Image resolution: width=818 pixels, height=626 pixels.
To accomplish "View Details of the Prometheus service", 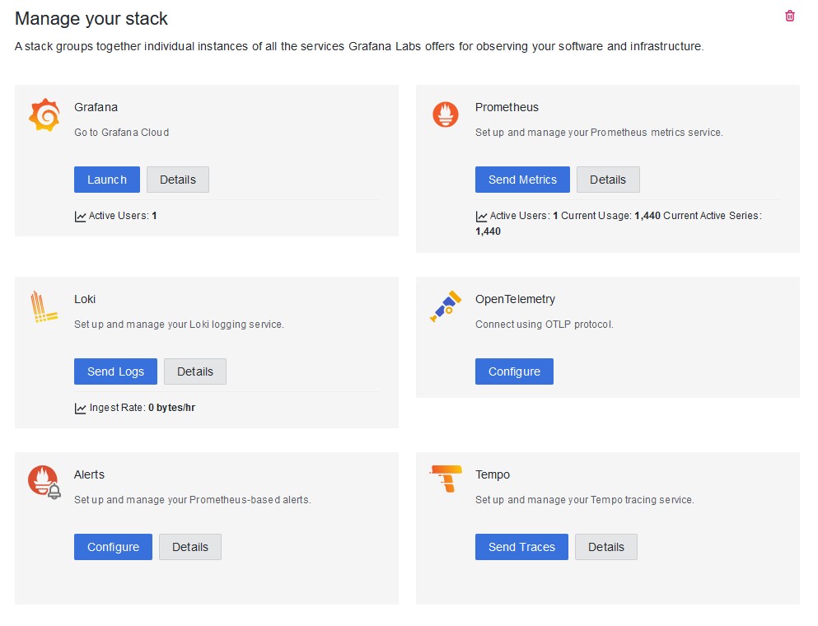I will [608, 180].
